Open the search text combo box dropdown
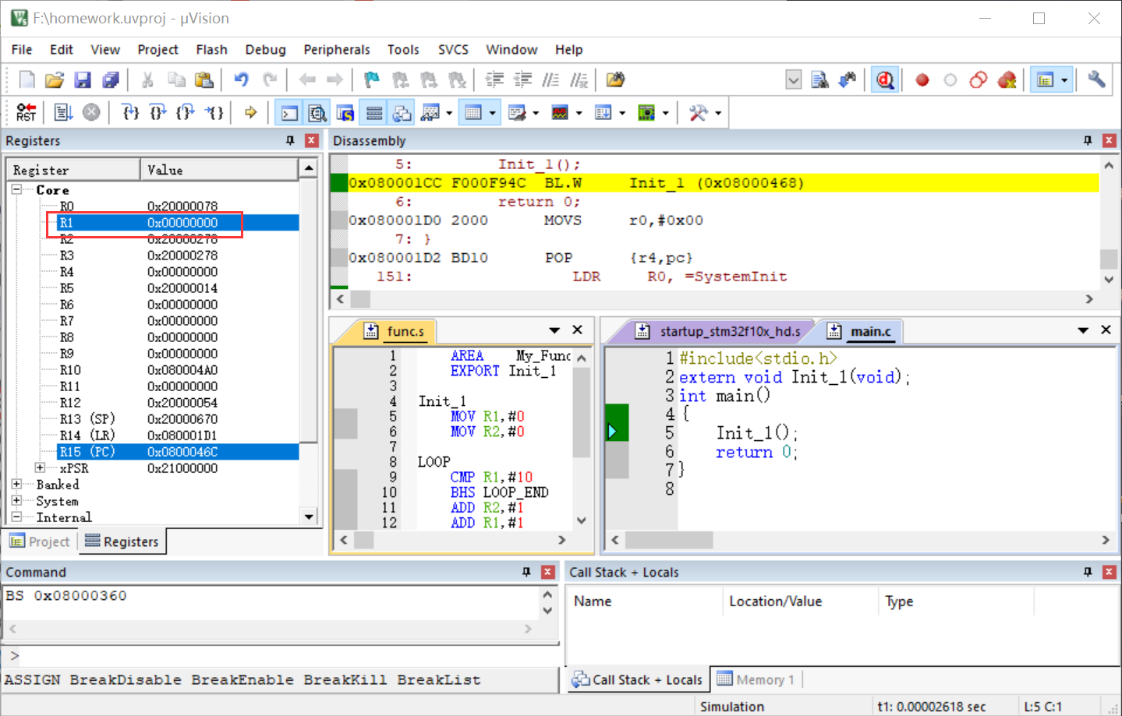Image resolution: width=1122 pixels, height=716 pixels. pyautogui.click(x=794, y=79)
